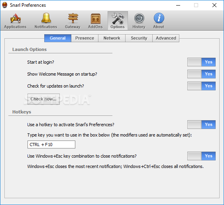The height and width of the screenshot is (205, 224).
Task: Open the About info section
Action: pyautogui.click(x=159, y=21)
